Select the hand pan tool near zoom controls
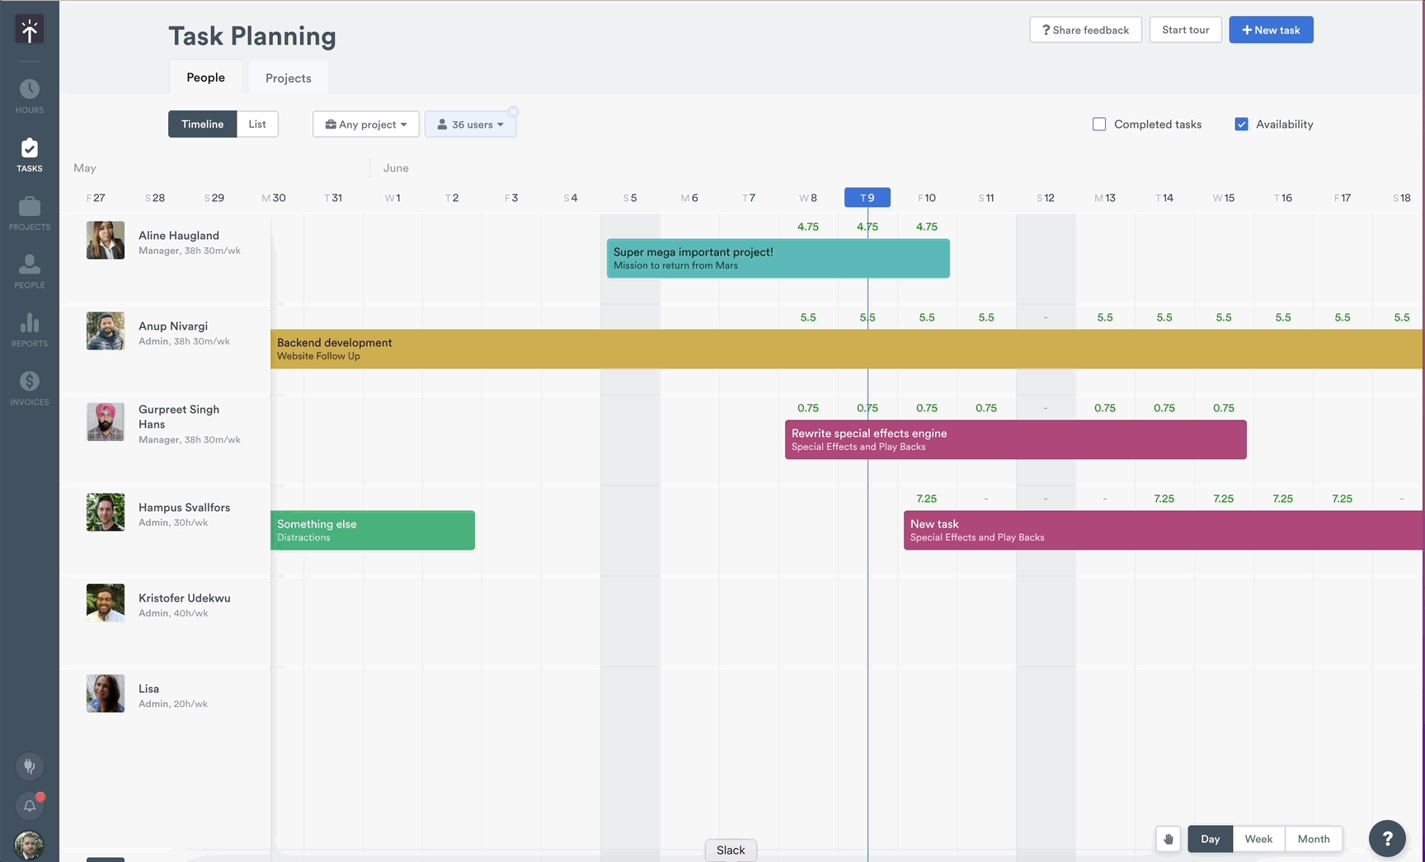The height and width of the screenshot is (862, 1425). point(1169,838)
